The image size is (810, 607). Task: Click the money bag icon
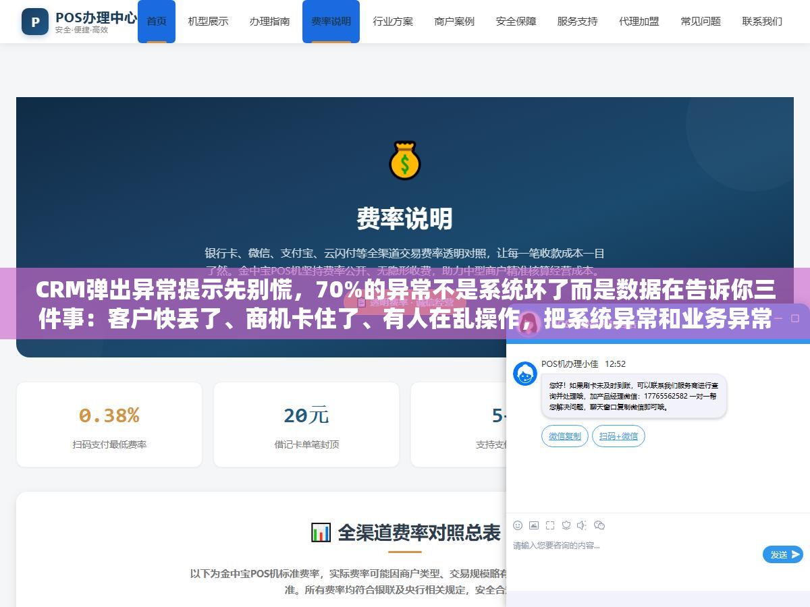(x=405, y=161)
